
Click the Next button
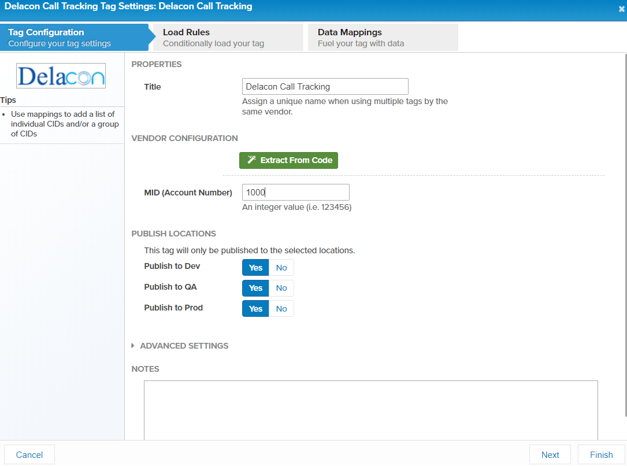550,455
